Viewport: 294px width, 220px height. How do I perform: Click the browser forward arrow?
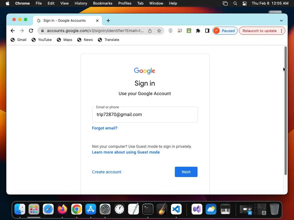pyautogui.click(x=22, y=31)
